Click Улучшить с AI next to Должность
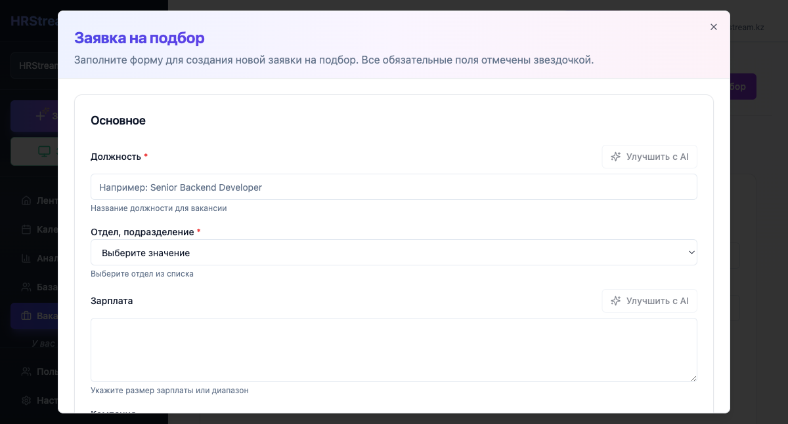The height and width of the screenshot is (424, 788). (x=649, y=157)
